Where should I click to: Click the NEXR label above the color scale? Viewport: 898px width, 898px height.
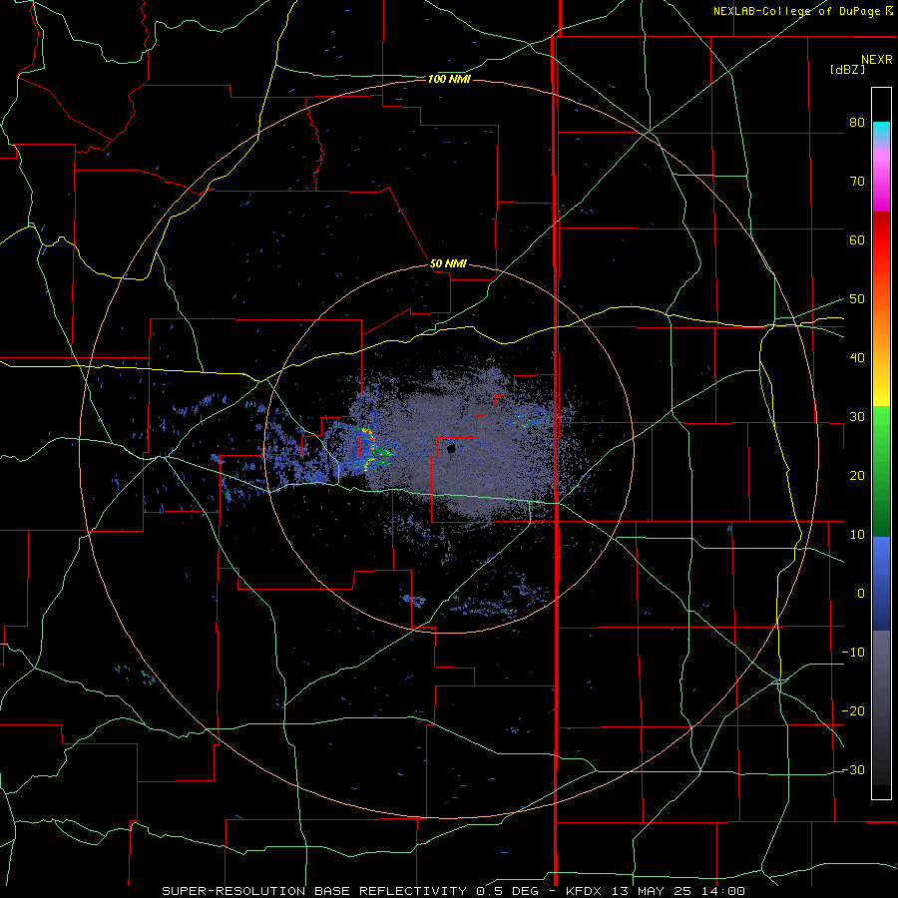[876, 60]
